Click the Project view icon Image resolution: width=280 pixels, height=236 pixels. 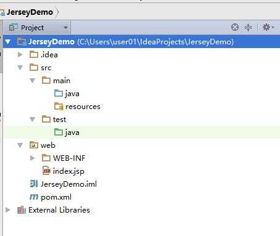[x=14, y=27]
